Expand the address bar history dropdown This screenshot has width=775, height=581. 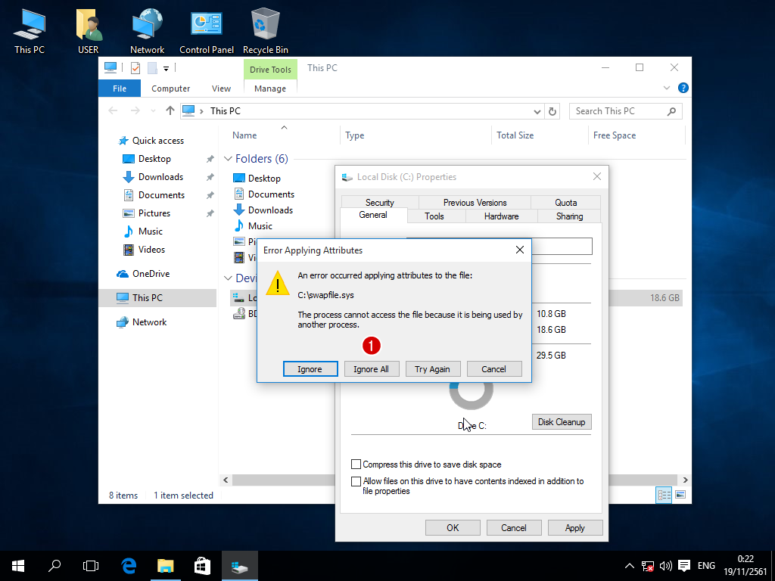click(x=537, y=111)
